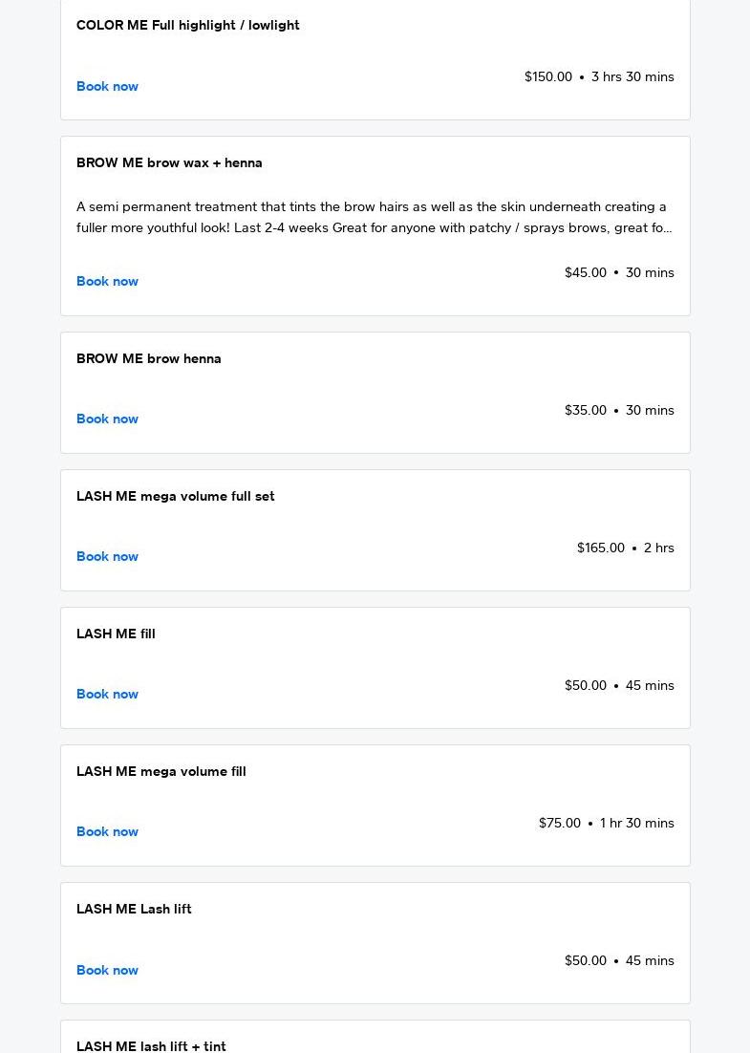Select the LASH ME lash lift + tint title

151,1045
